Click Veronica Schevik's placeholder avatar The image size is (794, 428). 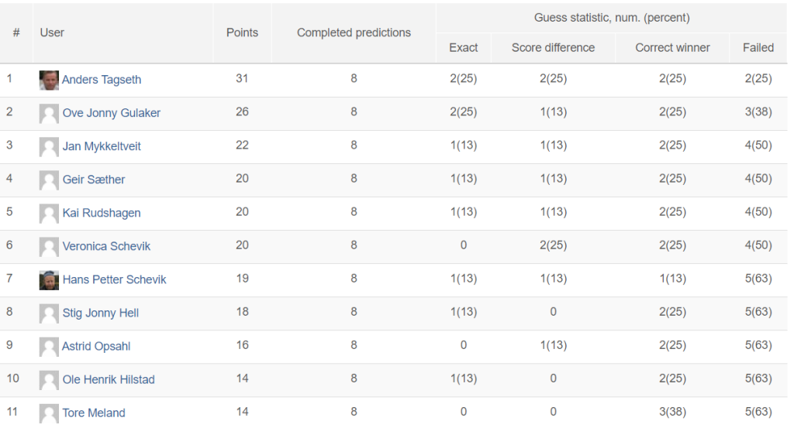click(x=49, y=247)
